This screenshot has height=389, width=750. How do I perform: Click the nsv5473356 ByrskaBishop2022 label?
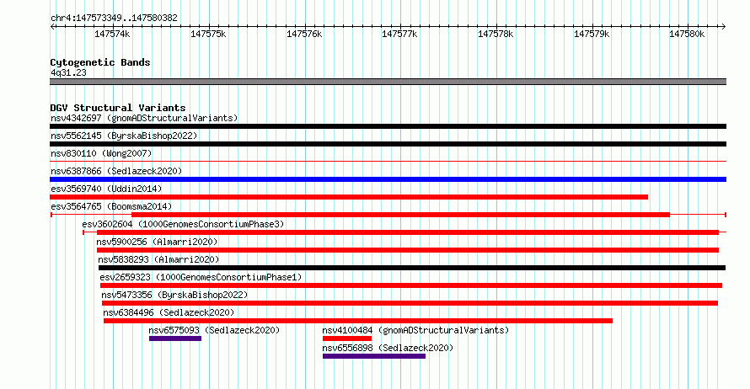pyautogui.click(x=174, y=295)
